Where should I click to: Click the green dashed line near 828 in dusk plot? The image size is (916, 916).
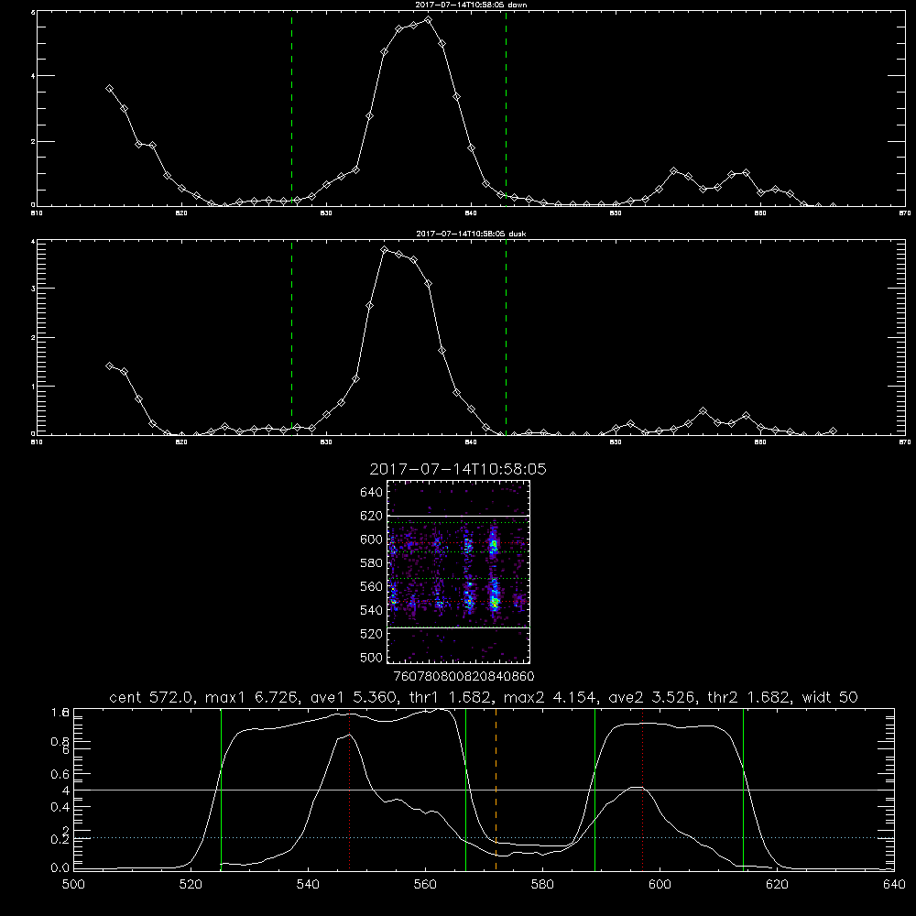click(x=291, y=337)
